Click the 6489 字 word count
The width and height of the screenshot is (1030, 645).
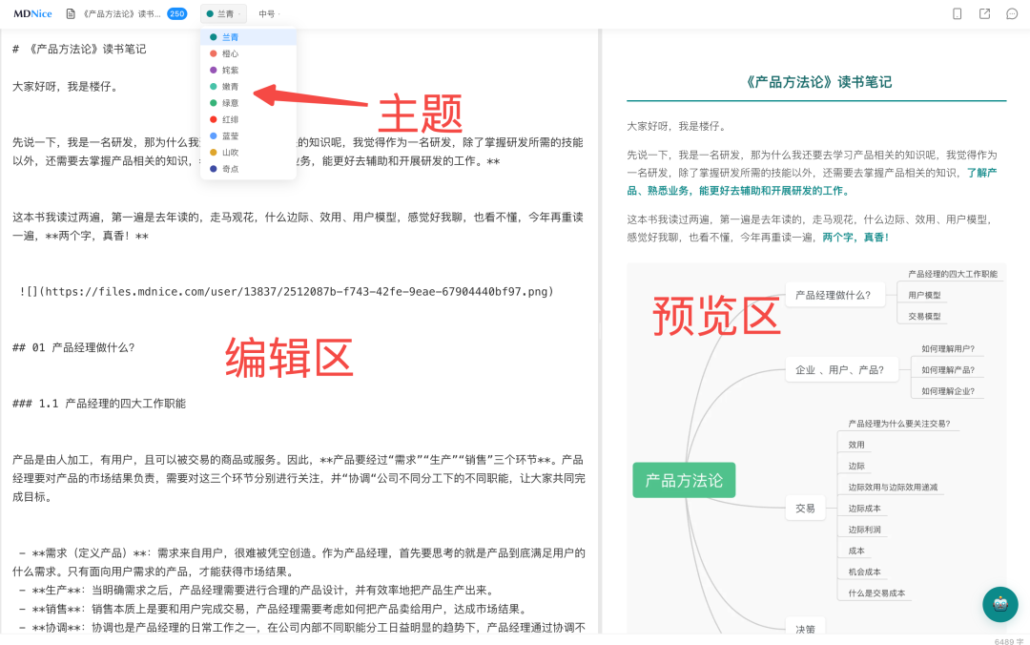[1008, 641]
